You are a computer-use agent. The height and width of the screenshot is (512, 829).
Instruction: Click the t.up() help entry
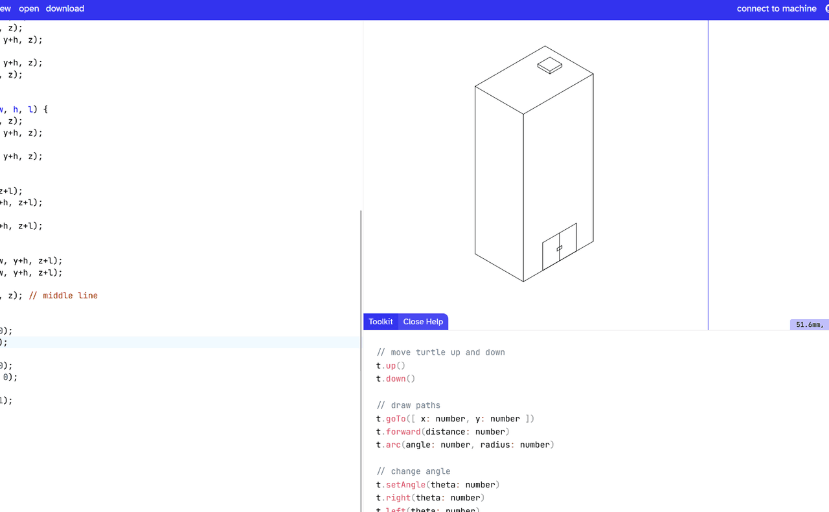tap(391, 366)
